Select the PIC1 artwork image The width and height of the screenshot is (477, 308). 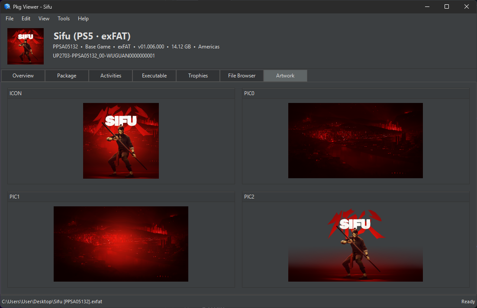pos(121,244)
